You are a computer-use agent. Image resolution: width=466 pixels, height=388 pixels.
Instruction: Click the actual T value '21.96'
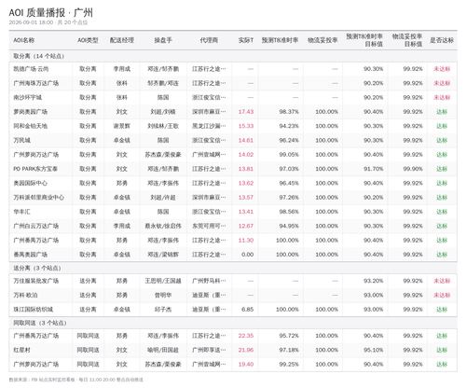[x=246, y=350]
